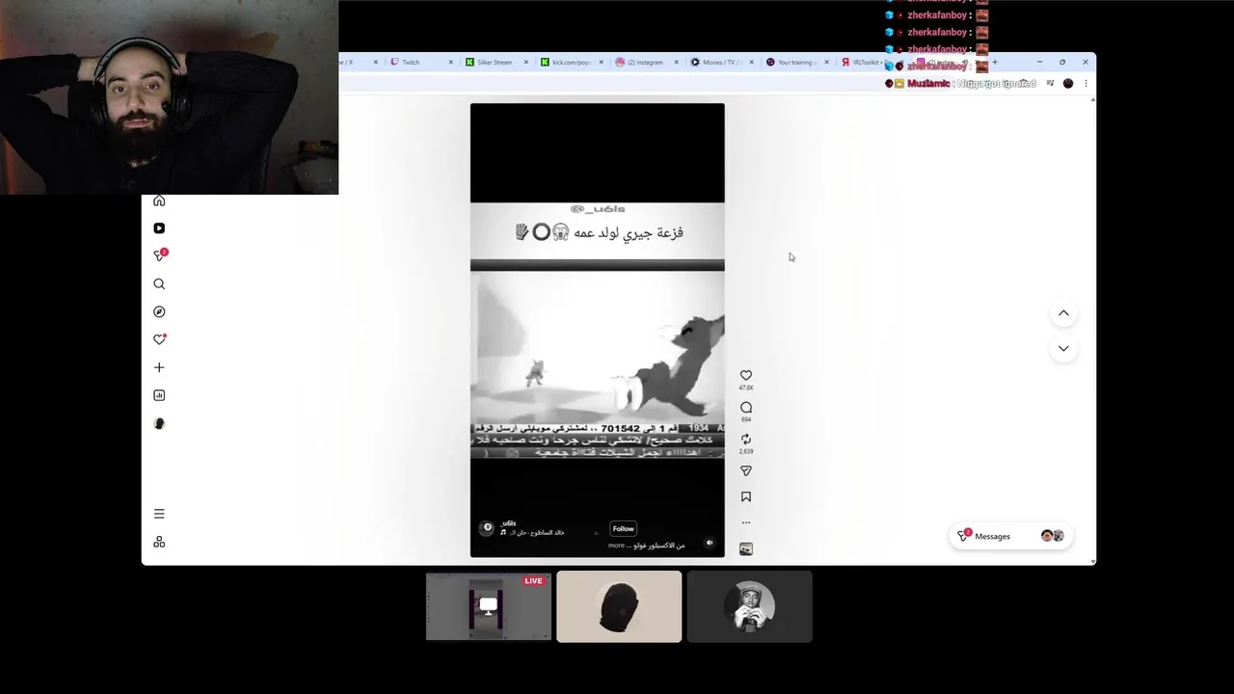This screenshot has width=1234, height=694.
Task: Open the Explore compass icon
Action: click(159, 311)
